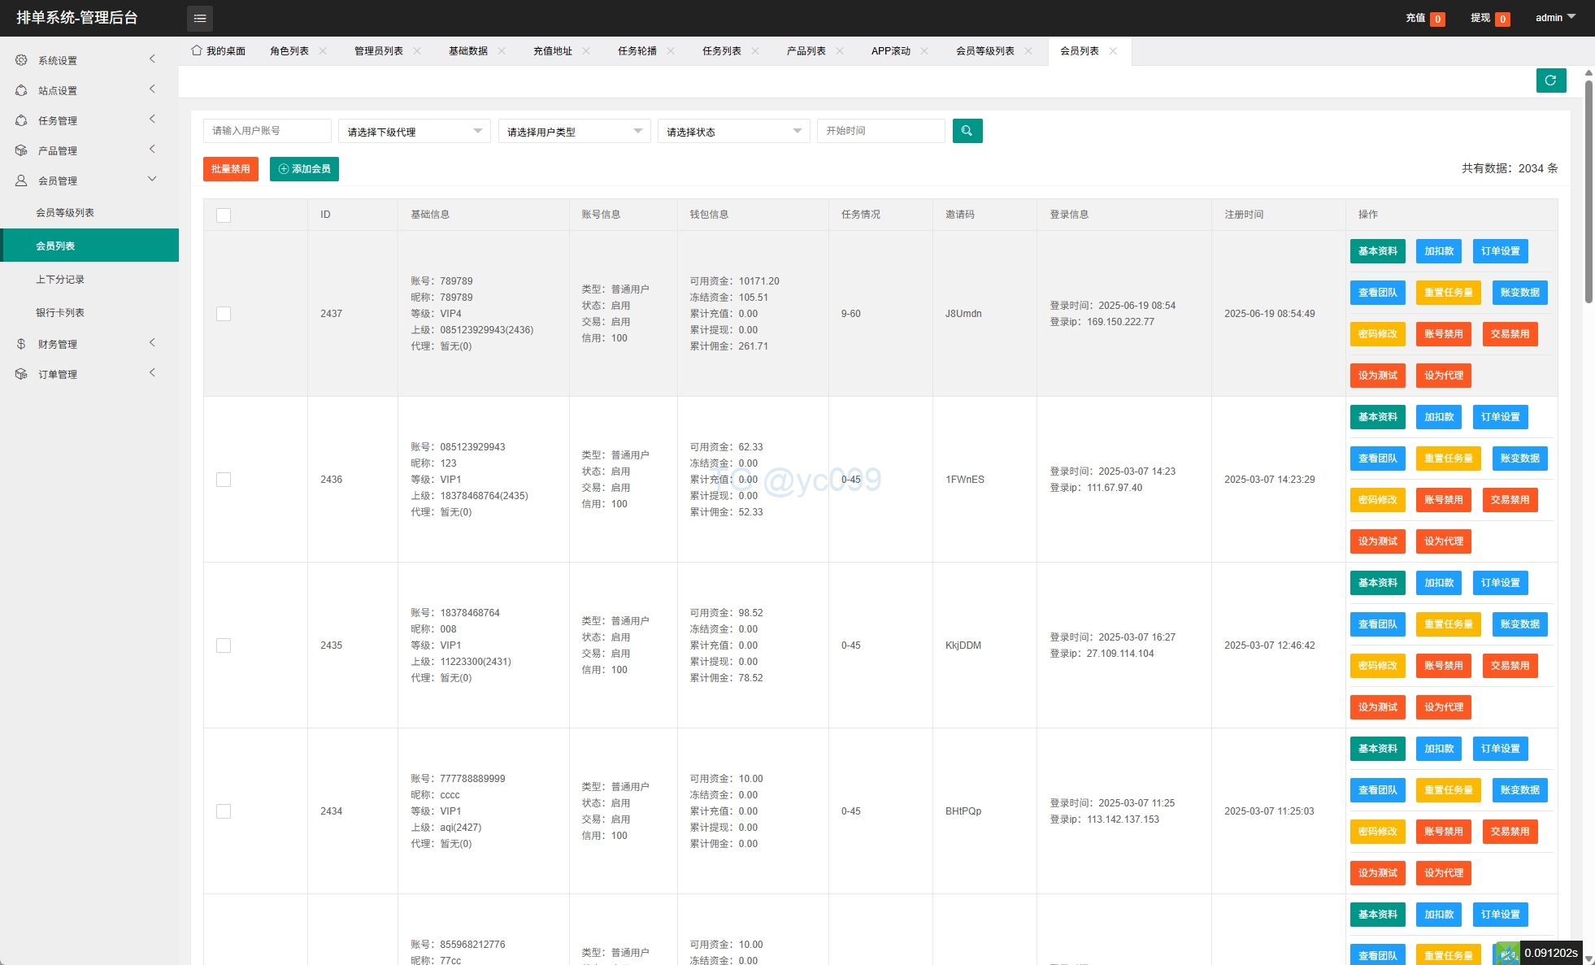Click the 系统设置 gear icon in sidebar

coord(21,60)
